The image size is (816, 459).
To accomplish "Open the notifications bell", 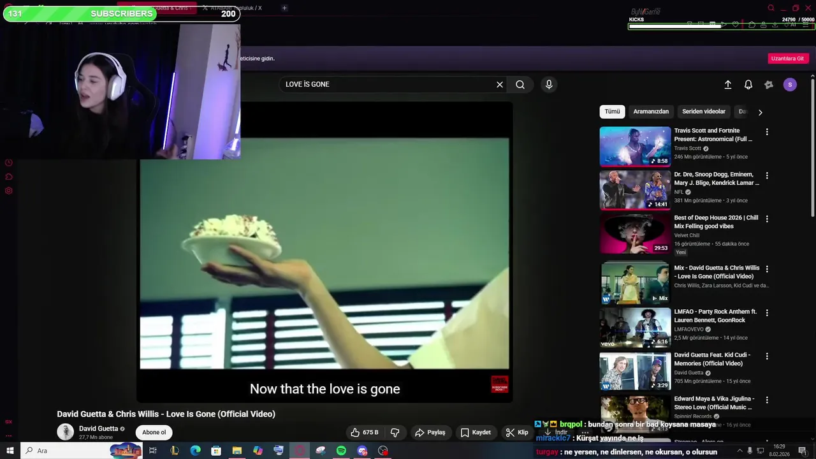I will pos(748,84).
